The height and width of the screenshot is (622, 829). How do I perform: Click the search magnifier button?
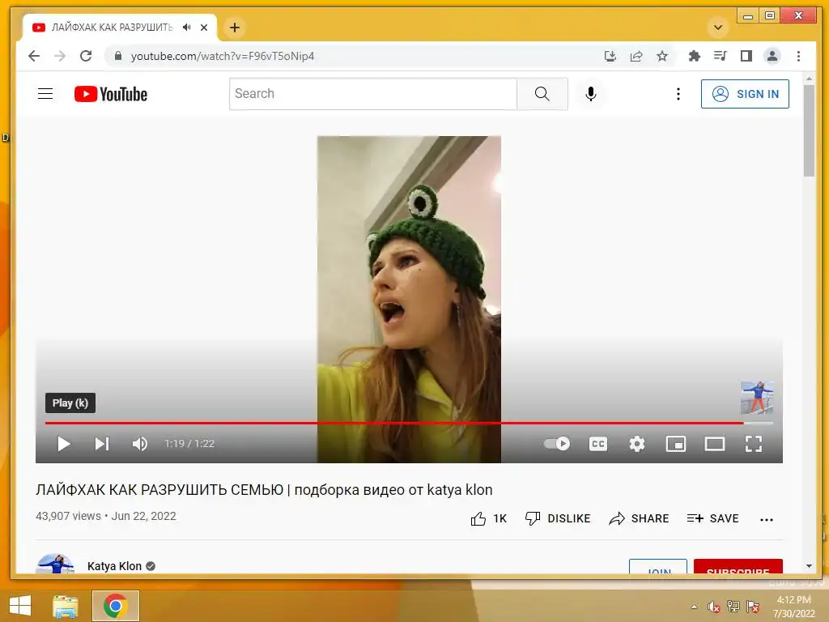(542, 94)
